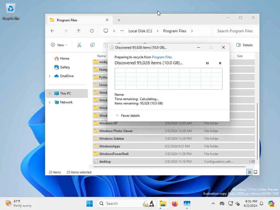Screen dimensions: 280x210
Task: Select the Windows NT folder
Action: (x=174, y=123)
